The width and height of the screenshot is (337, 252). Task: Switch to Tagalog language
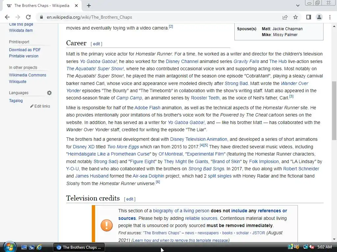[x=16, y=100]
